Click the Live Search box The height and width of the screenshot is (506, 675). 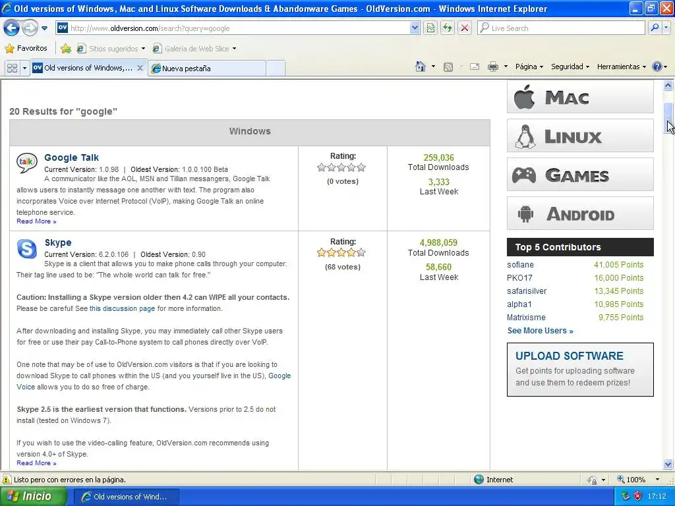(561, 28)
